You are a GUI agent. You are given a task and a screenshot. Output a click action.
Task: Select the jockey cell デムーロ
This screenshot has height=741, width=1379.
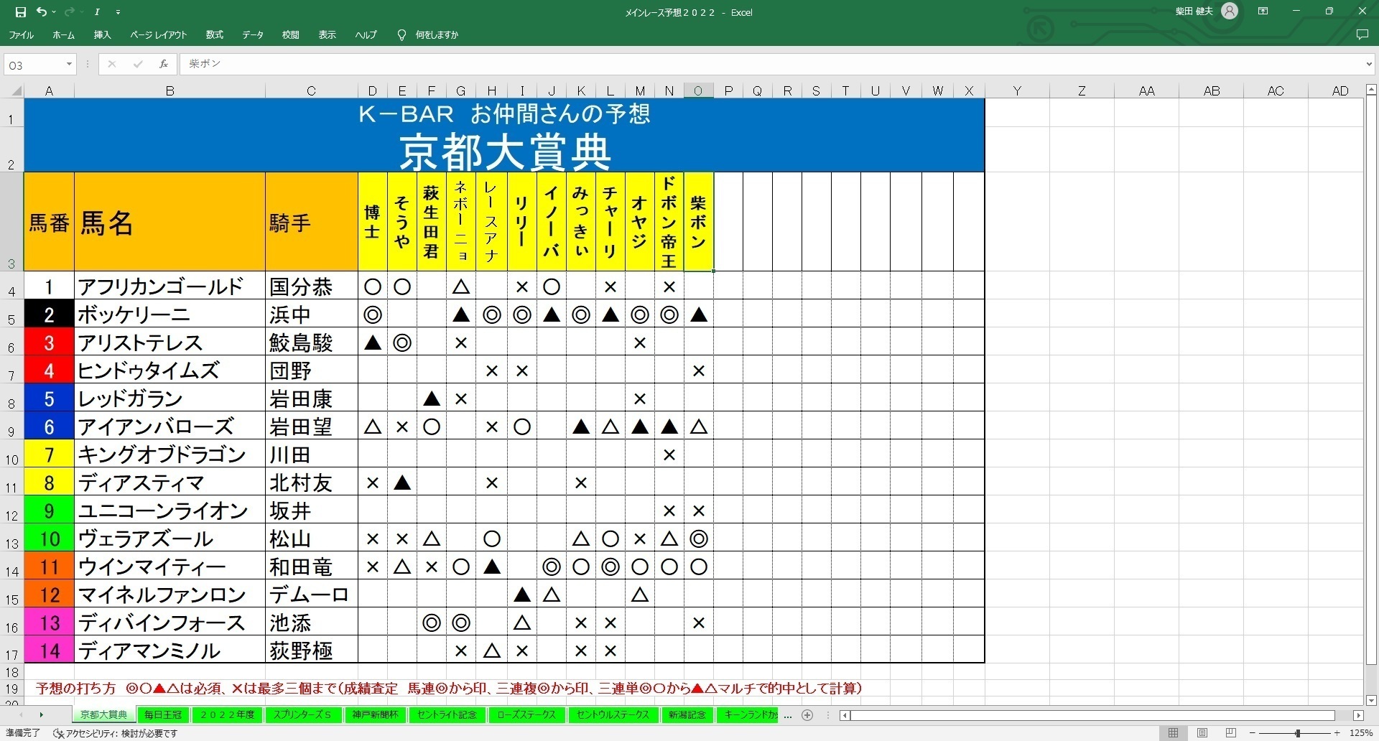(311, 594)
